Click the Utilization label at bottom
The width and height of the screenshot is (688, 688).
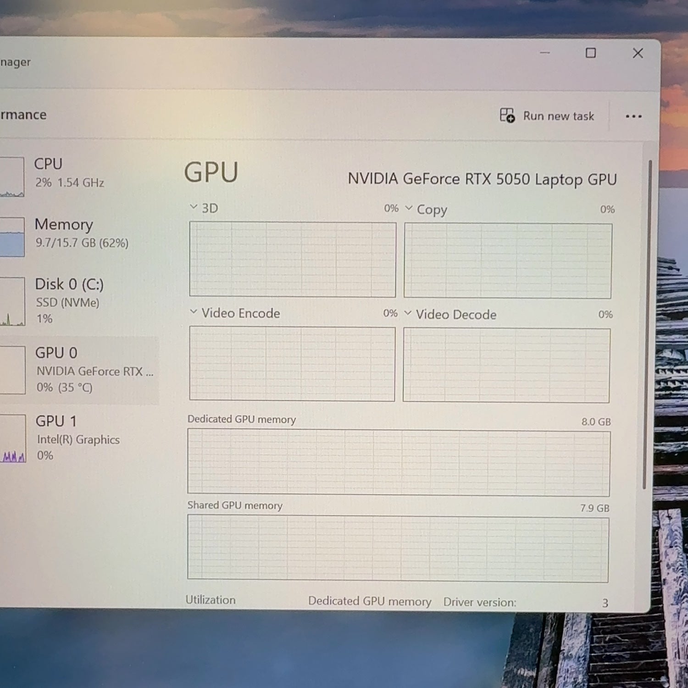pos(211,600)
